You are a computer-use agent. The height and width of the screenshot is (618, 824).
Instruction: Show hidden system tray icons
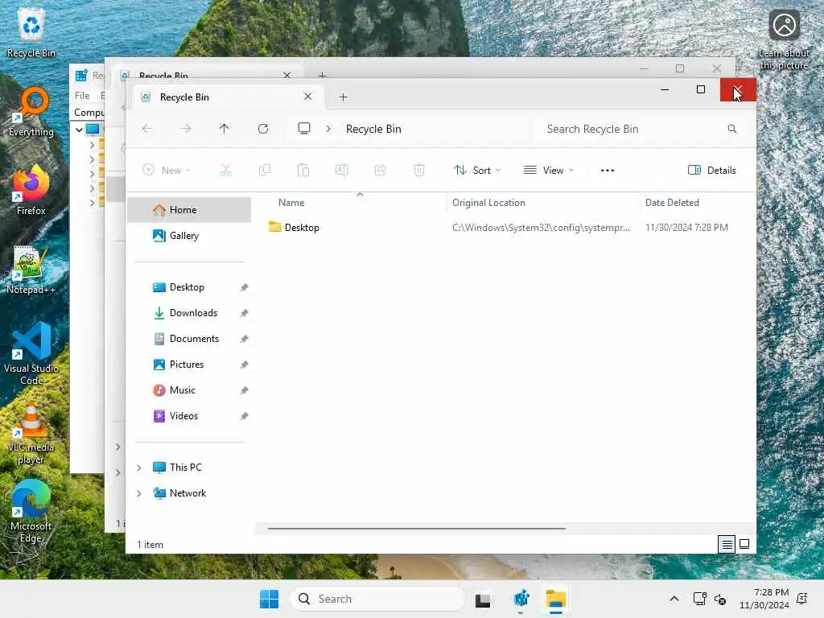[674, 599]
